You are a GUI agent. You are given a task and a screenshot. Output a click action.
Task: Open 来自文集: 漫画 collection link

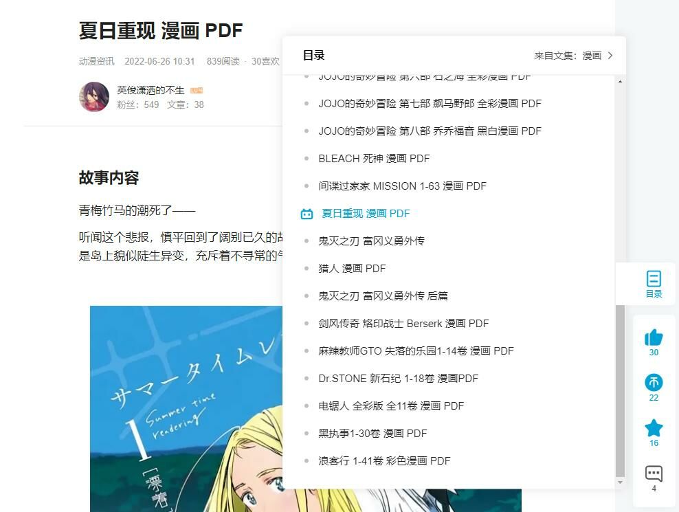pyautogui.click(x=568, y=56)
